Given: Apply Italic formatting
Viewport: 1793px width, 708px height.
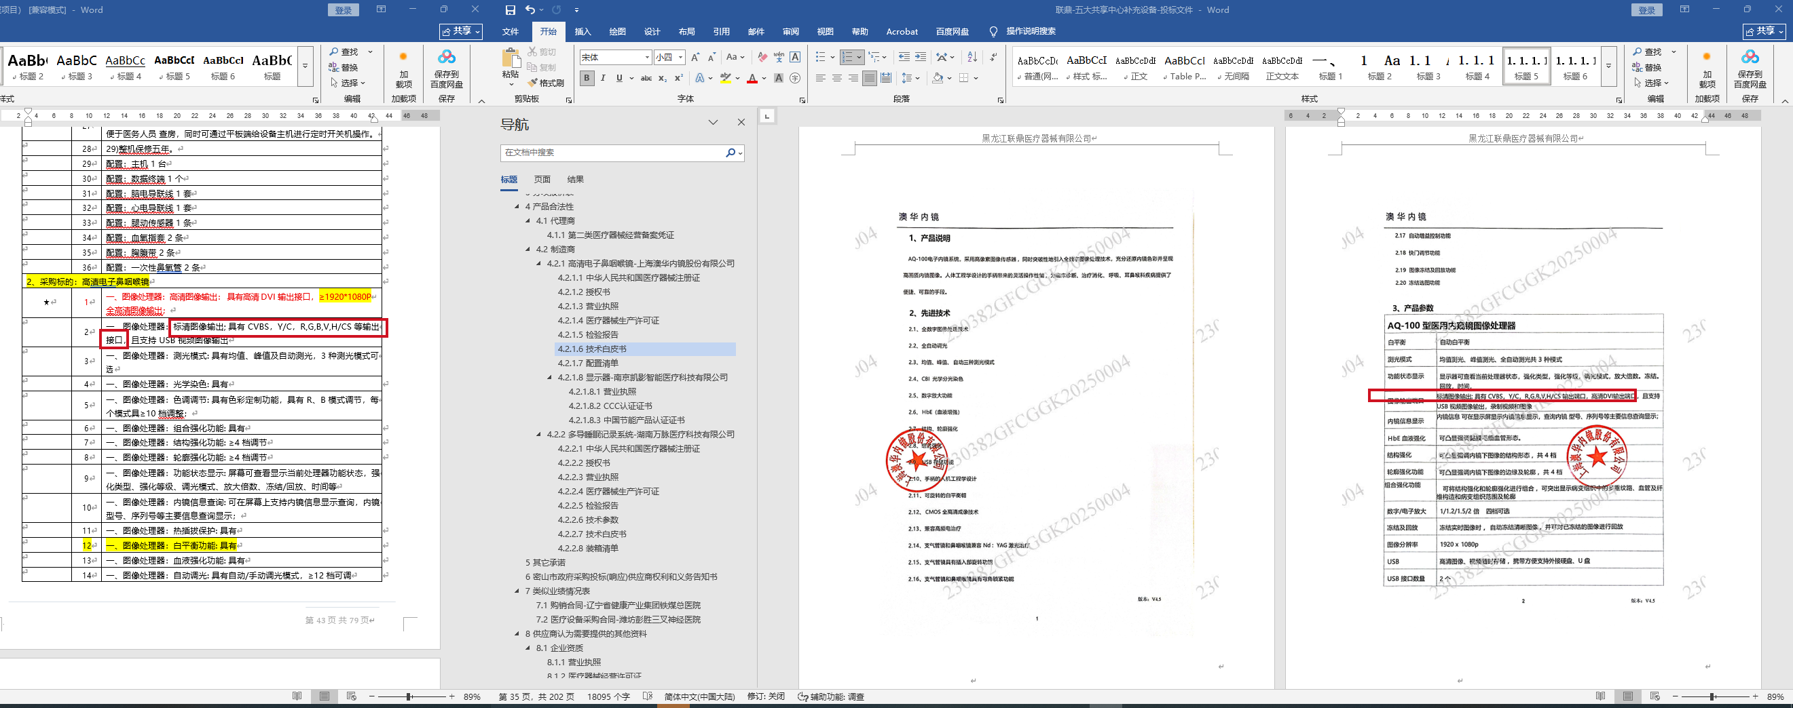Looking at the screenshot, I should pos(603,78).
